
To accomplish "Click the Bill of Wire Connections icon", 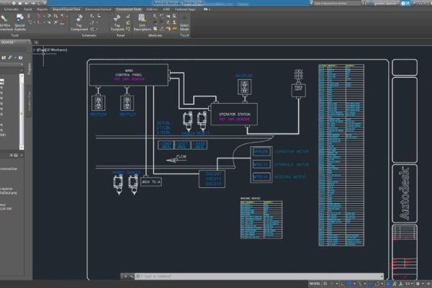I will coord(6,21).
